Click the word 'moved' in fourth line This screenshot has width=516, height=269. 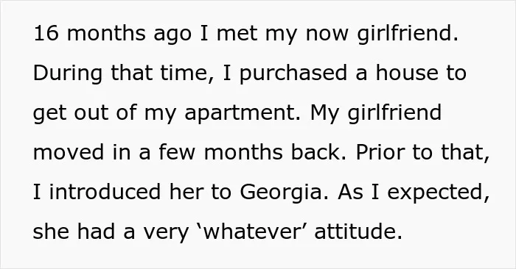(x=69, y=152)
